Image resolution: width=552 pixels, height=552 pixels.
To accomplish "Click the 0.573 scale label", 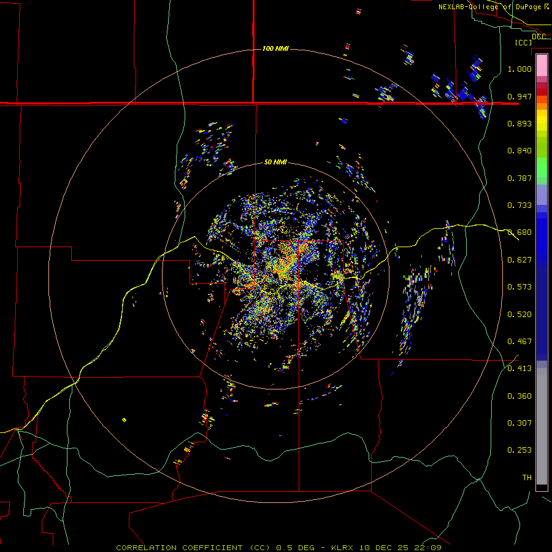I will 519,286.
